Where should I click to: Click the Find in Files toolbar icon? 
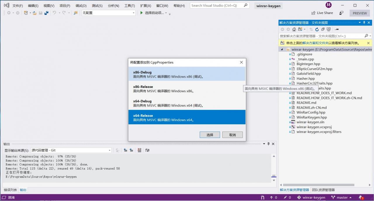pos(75,13)
